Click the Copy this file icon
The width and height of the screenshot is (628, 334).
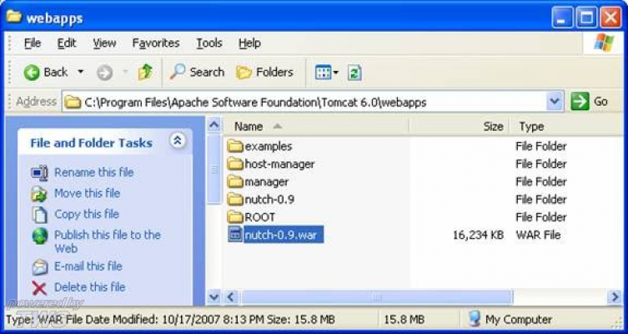click(x=40, y=215)
